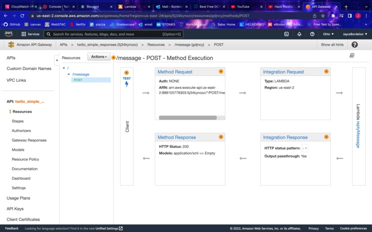
Task: Open the GitHub bookmark
Action: (12, 24)
